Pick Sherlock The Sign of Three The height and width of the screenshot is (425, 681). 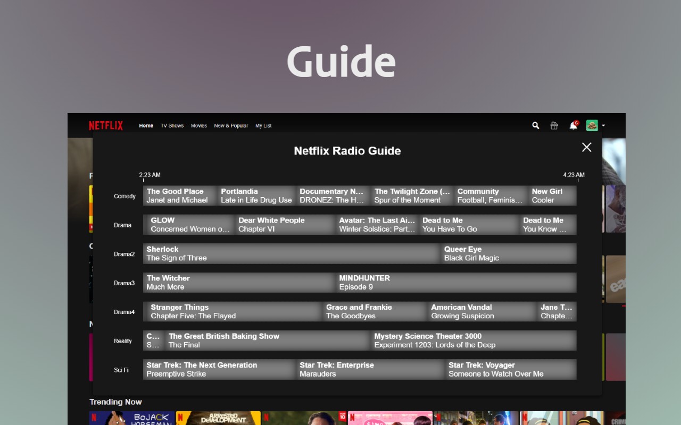pyautogui.click(x=292, y=253)
